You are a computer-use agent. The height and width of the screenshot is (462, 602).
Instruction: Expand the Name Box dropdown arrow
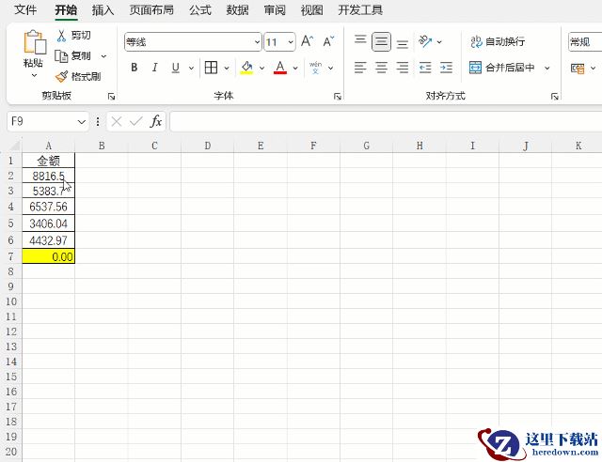pyautogui.click(x=82, y=121)
